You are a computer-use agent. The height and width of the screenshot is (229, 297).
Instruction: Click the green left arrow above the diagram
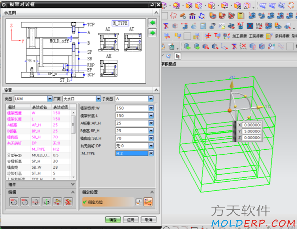pyautogui.click(x=152, y=22)
